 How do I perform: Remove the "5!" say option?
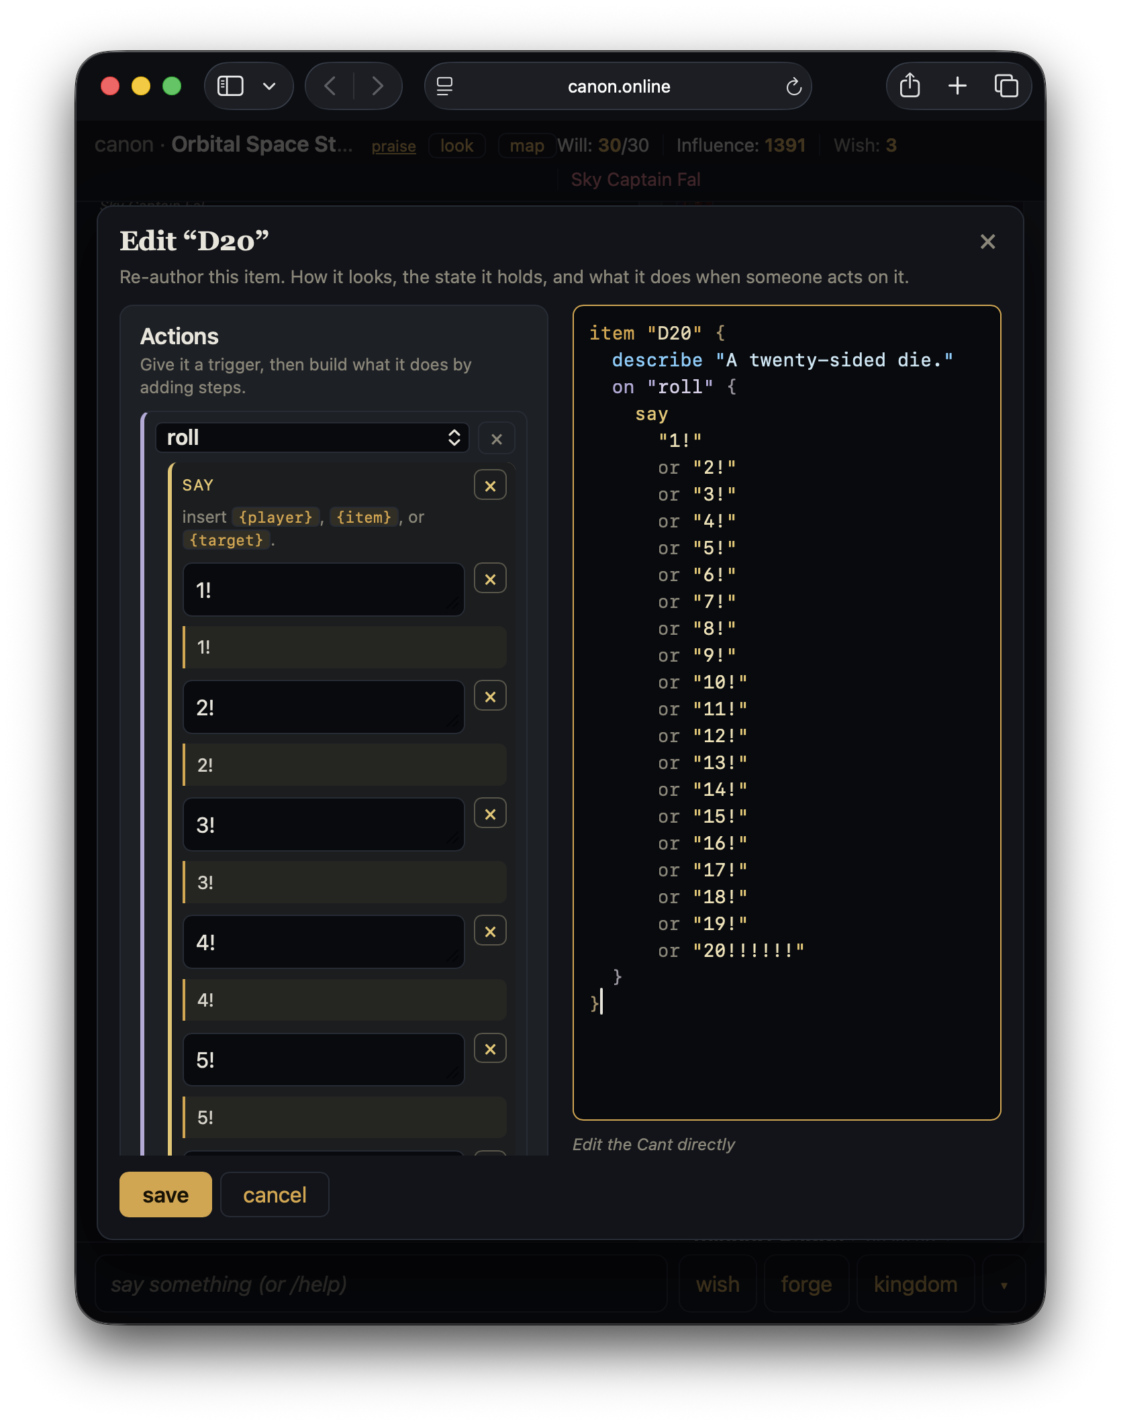coord(490,1049)
